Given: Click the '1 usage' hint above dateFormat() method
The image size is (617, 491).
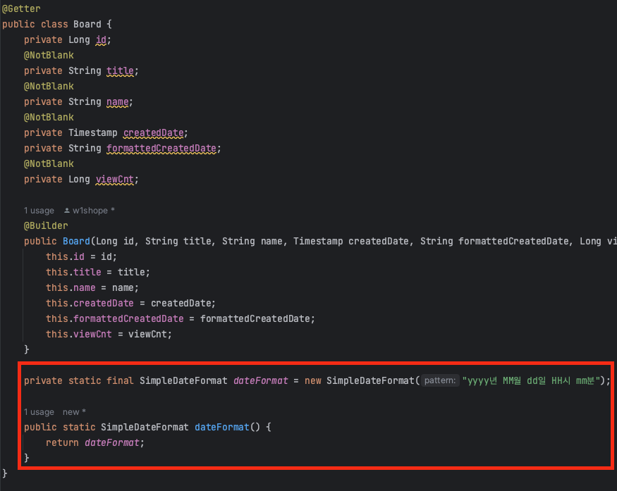Looking at the screenshot, I should [x=39, y=412].
